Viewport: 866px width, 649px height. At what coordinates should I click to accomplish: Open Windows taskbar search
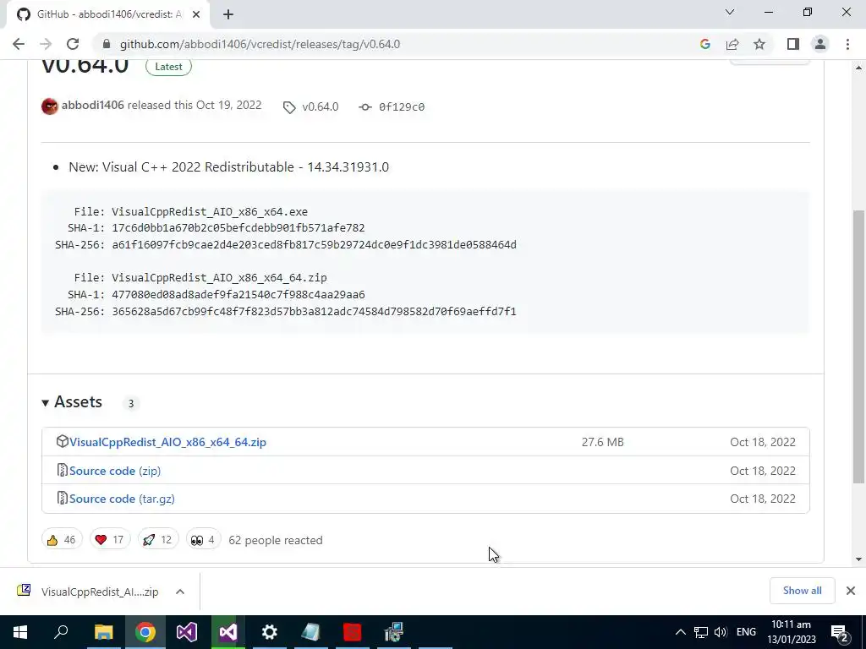61,632
